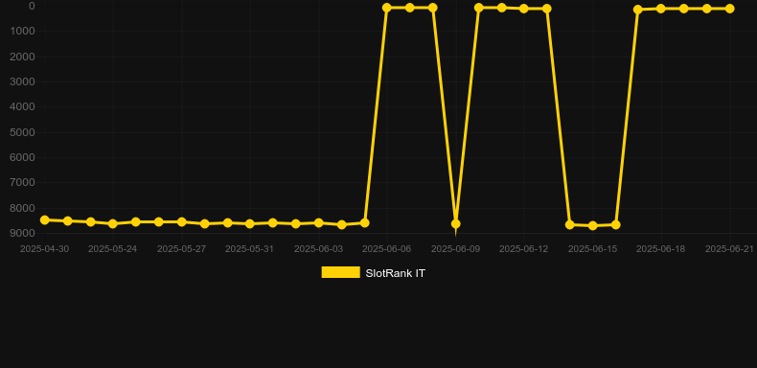
Task: Click the 2025-06-21 date label
Action: [x=729, y=249]
